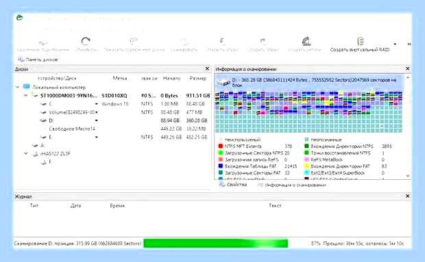Collapse the ST1000DM003 disk node
This screenshot has width=425, height=262.
point(26,95)
